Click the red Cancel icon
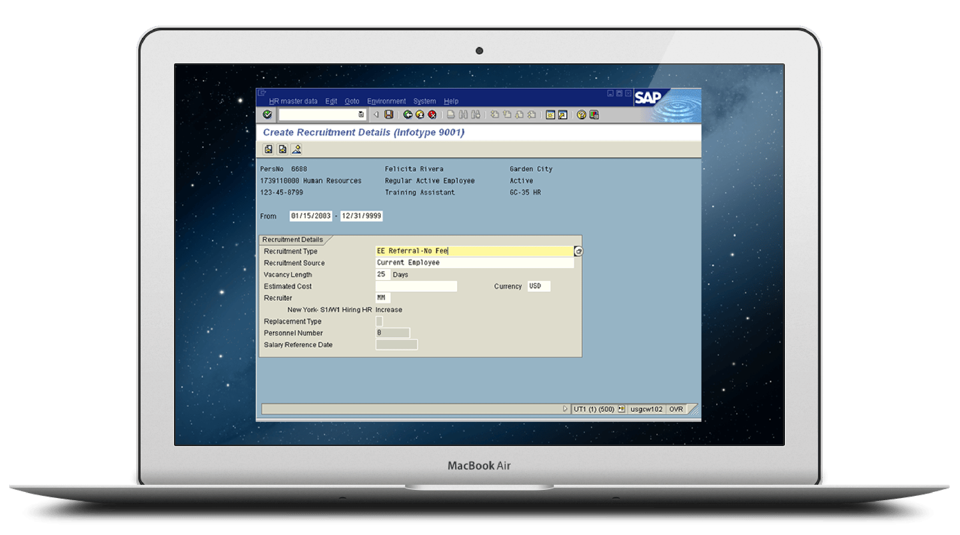 (x=433, y=115)
